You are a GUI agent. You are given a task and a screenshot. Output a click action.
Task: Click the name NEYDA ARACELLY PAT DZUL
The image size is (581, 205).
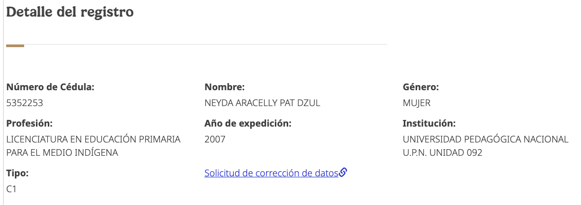click(262, 103)
